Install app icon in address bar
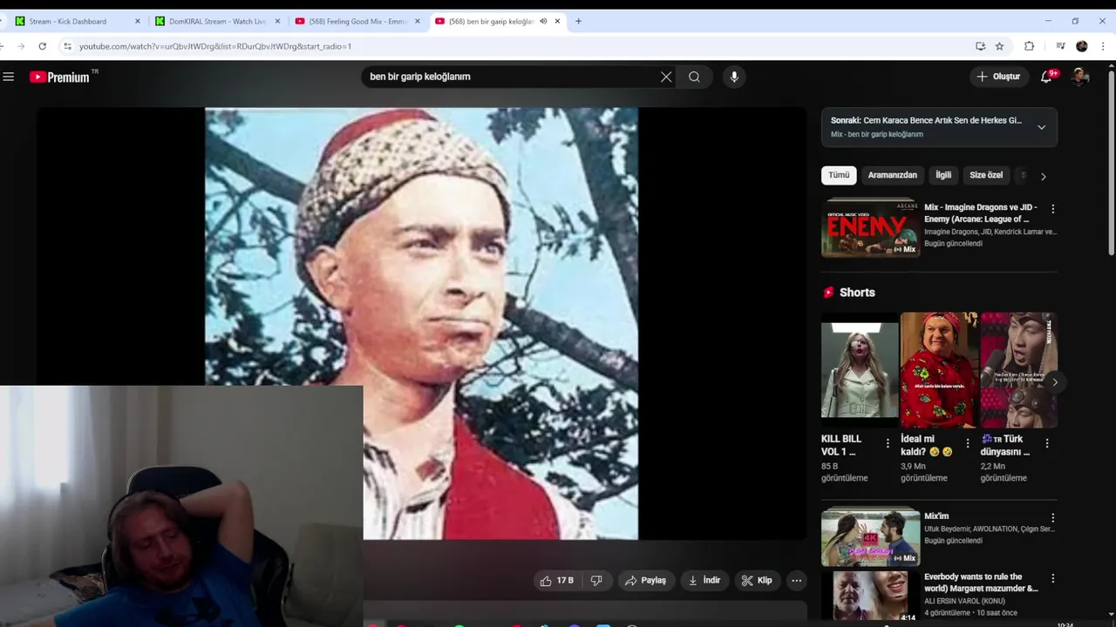This screenshot has height=627, width=1116. click(981, 46)
